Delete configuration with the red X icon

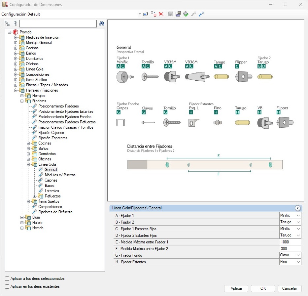[161, 14]
